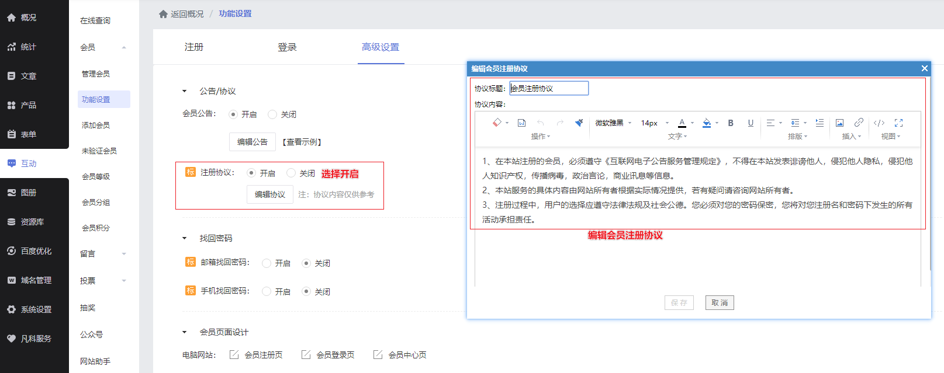Open the 【查看示例】 link
This screenshot has height=373, width=944.
302,142
